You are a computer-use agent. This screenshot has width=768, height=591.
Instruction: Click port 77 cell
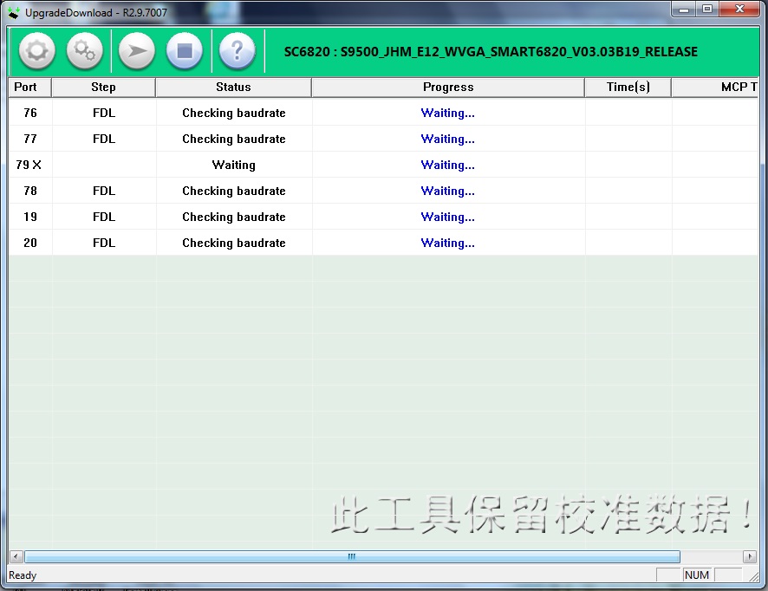tap(30, 139)
